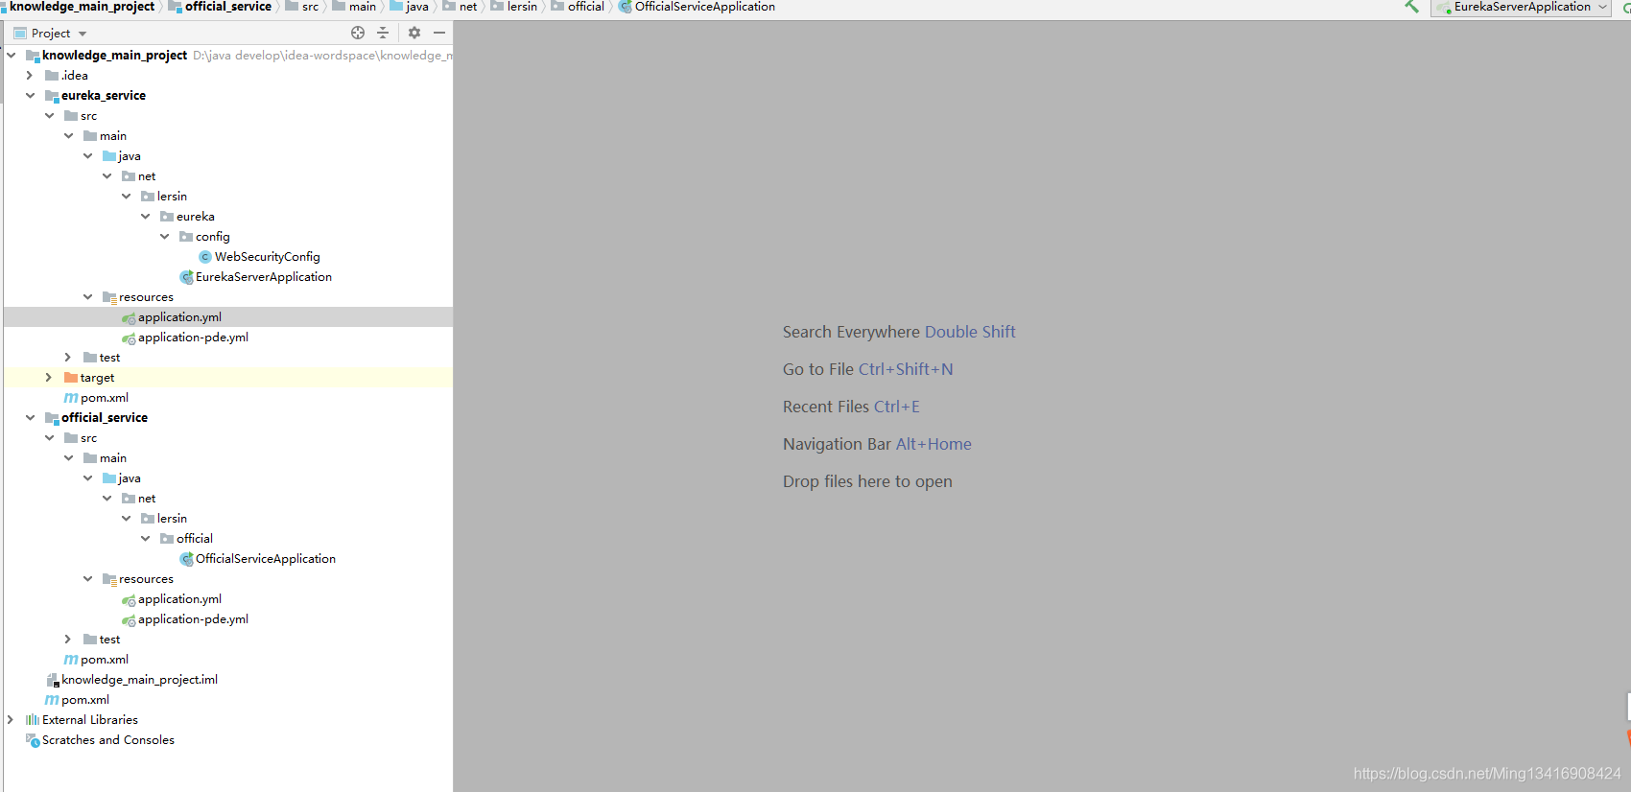Expand test folder under eureka_service
Viewport: 1631px width, 792px height.
tap(68, 358)
